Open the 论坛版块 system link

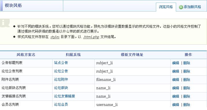[x=61, y=88]
